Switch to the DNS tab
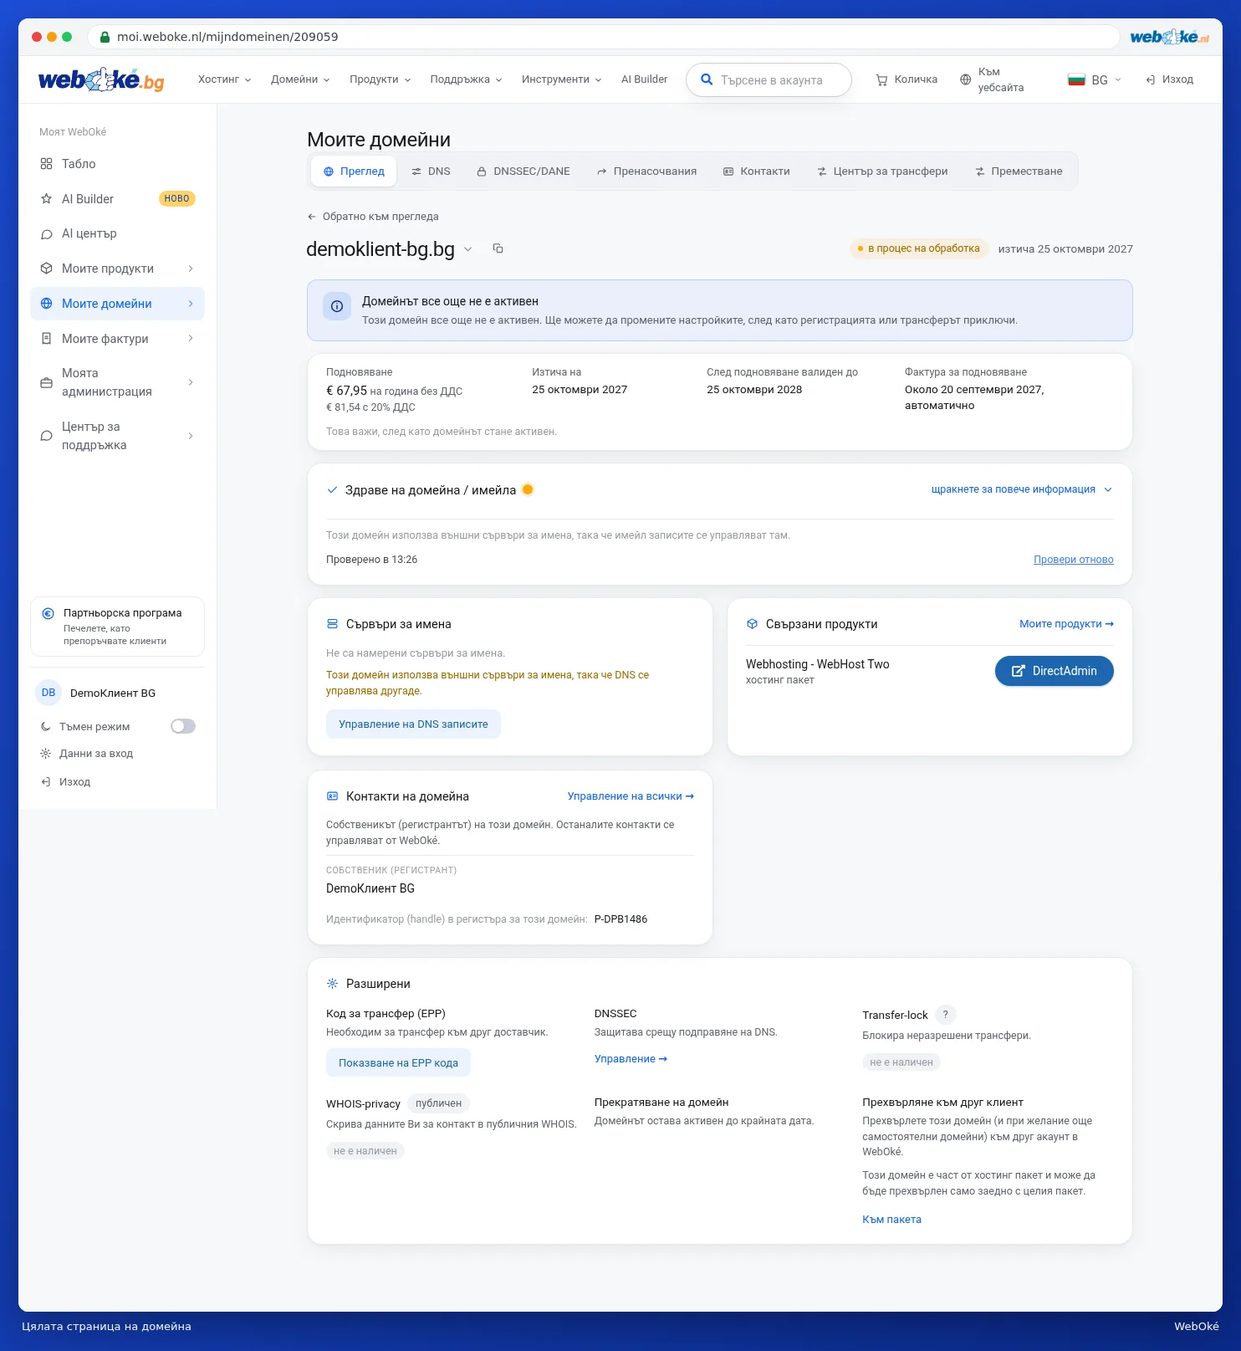Viewport: 1241px width, 1351px height. [x=431, y=171]
